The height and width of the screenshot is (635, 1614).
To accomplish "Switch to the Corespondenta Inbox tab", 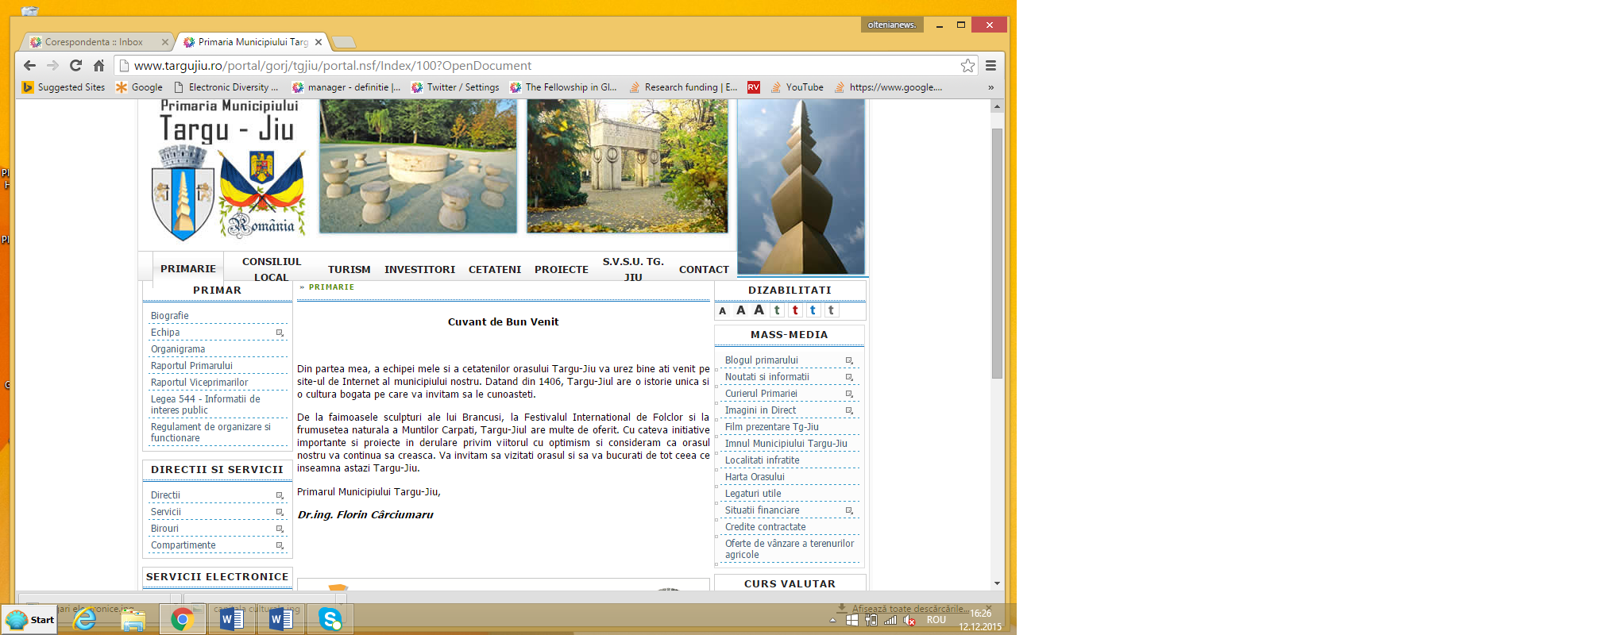I will pos(94,42).
